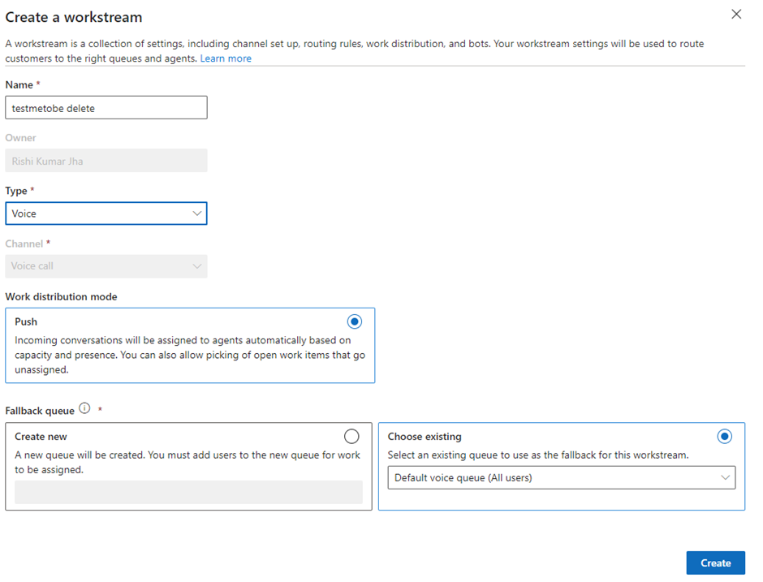
Task: Close the Create a workstream dialog
Action: click(x=736, y=14)
